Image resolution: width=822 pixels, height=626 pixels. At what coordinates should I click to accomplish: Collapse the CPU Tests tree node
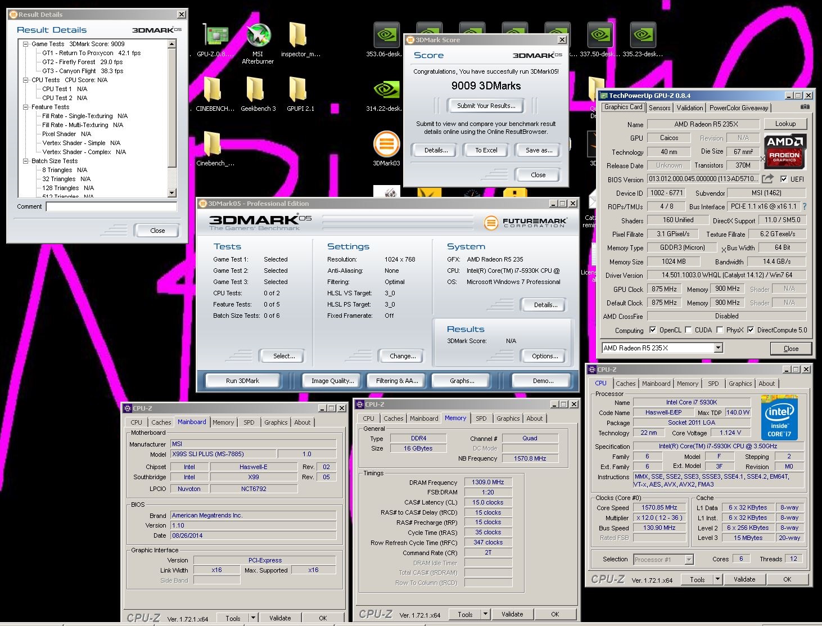(25, 80)
